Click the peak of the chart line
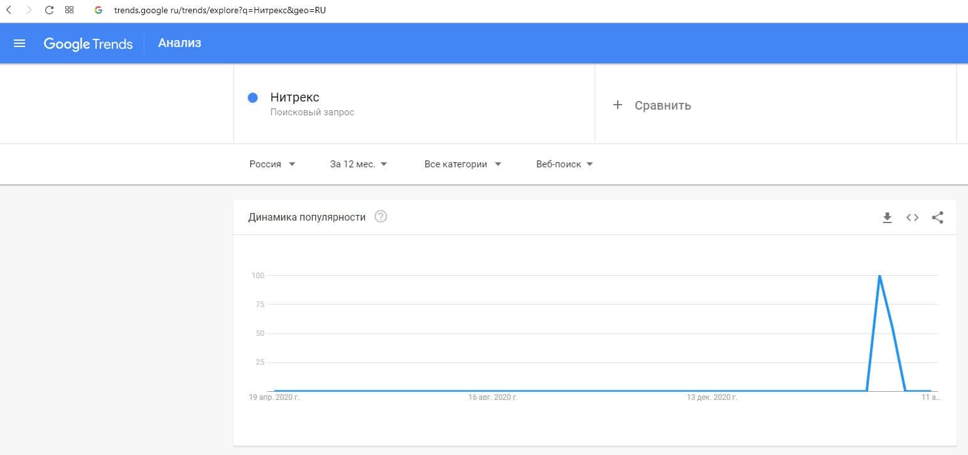 point(879,276)
